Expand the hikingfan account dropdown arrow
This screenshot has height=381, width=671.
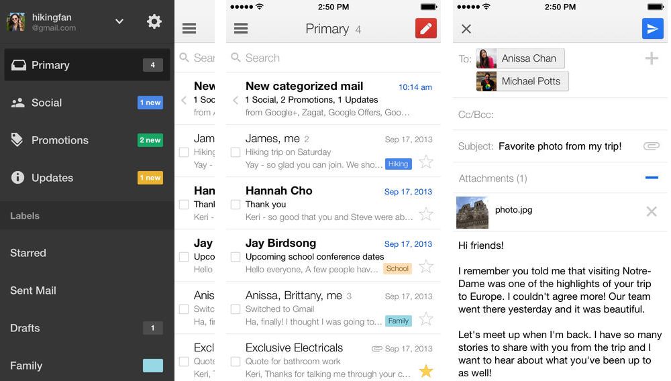pos(119,21)
